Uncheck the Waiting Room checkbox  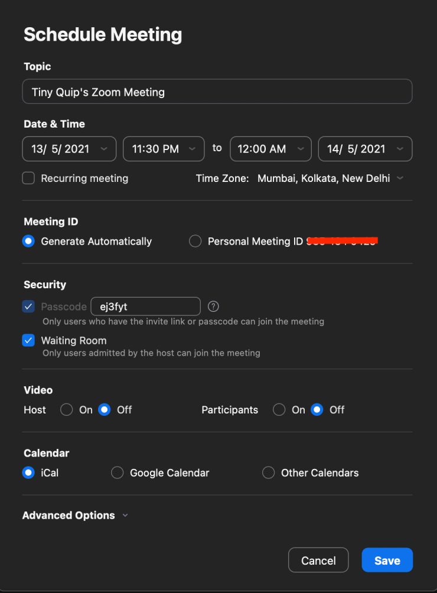click(x=28, y=340)
